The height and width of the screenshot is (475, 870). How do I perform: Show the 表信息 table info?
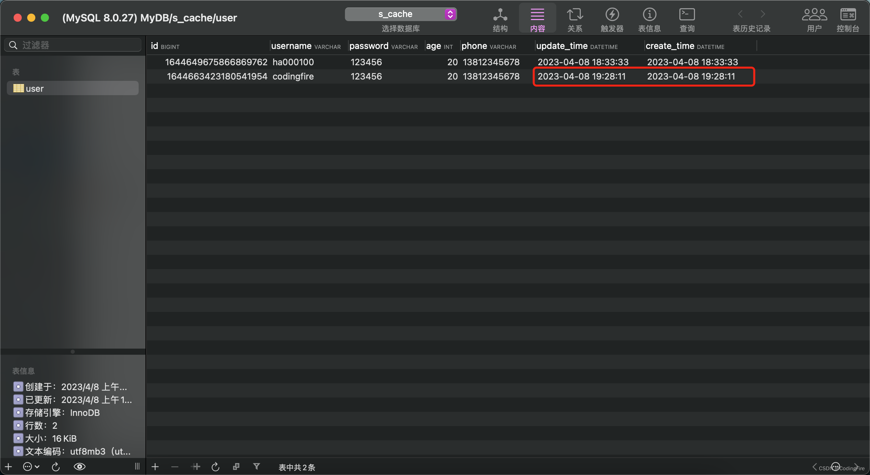pyautogui.click(x=649, y=19)
